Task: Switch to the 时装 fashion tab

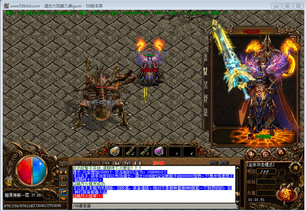Action: coord(206,71)
